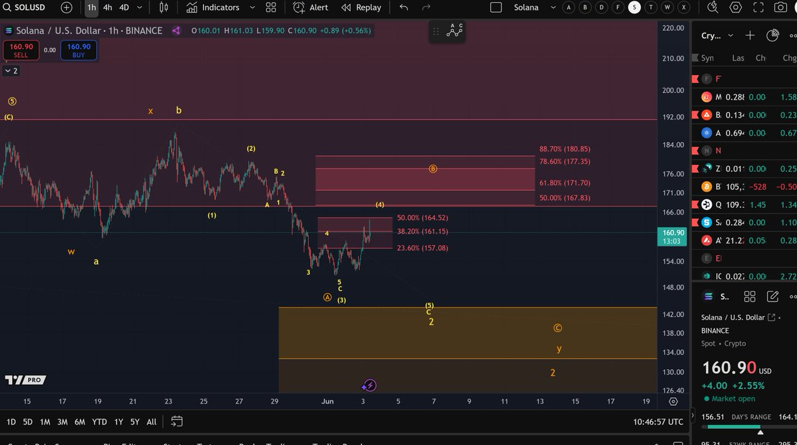Switch to the 4h timeframe
The width and height of the screenshot is (797, 445).
pos(108,7)
